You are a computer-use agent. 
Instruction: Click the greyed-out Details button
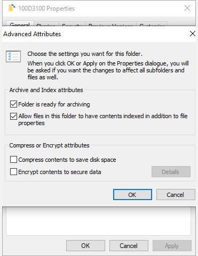click(x=171, y=172)
